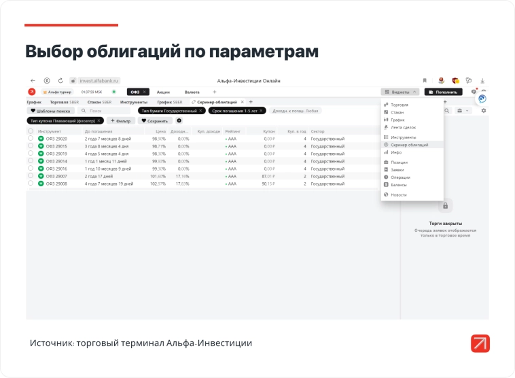This screenshot has height=378, width=515.
Task: Click the Торговля widget icon in menu
Action: tap(386, 105)
